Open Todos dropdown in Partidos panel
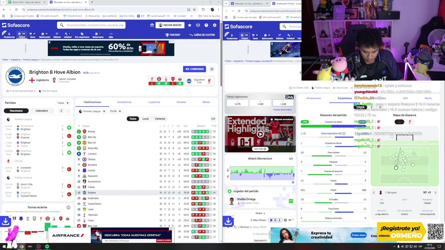Screen dimensions: 445x250 coord(63,103)
